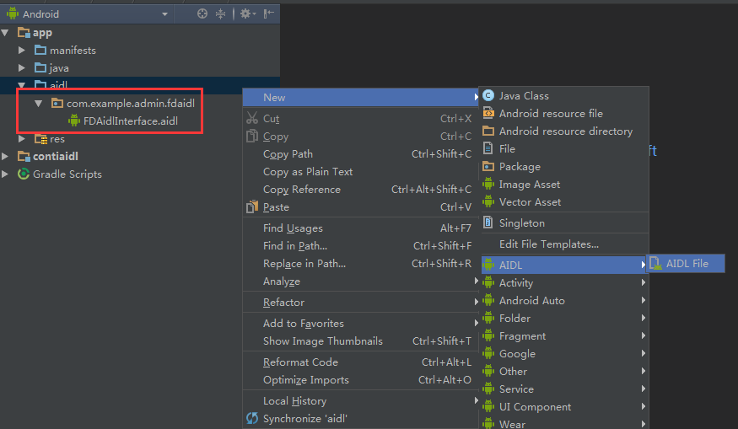The height and width of the screenshot is (429, 738).
Task: Choose Paste from the context menu
Action: (360, 207)
